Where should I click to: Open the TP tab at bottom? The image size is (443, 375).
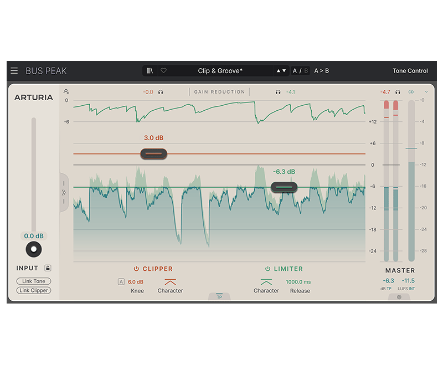[219, 296]
